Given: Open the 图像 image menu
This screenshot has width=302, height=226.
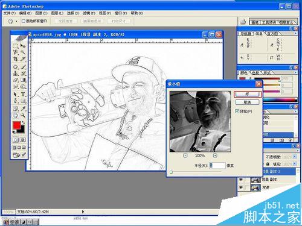Looking at the screenshot, I should click(41, 13).
